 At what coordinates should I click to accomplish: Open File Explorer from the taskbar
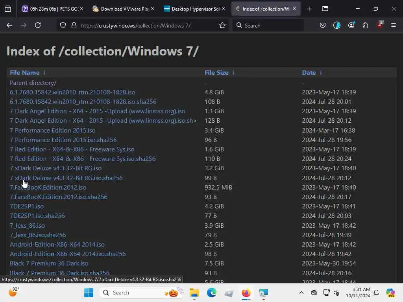194,293
